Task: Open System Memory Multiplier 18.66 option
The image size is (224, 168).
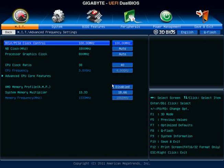Action: pos(122,92)
